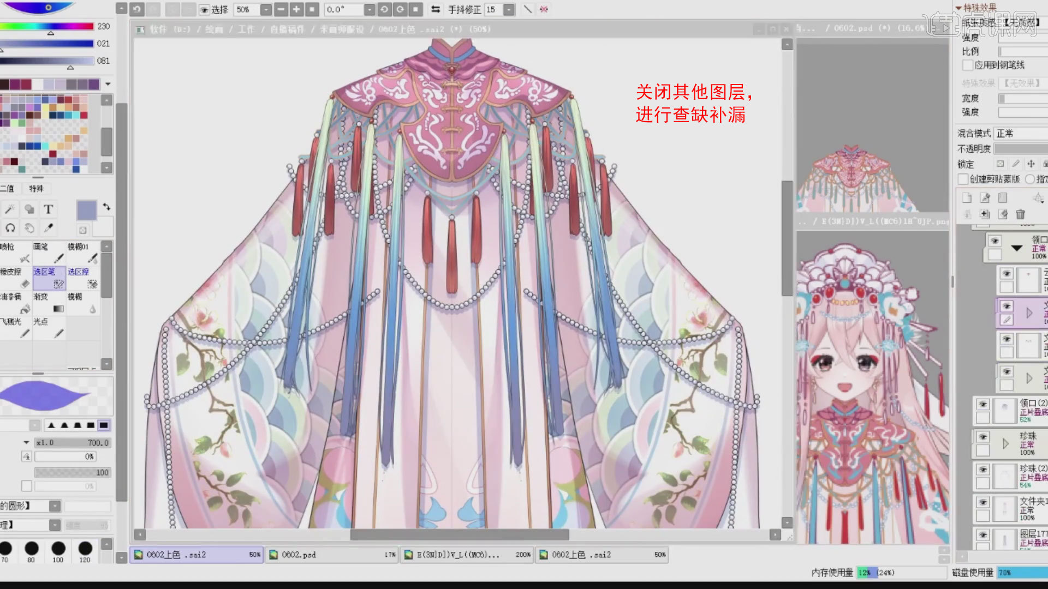Choose the 画笔 brush tool
Screen dimensions: 1048x589
coord(49,253)
